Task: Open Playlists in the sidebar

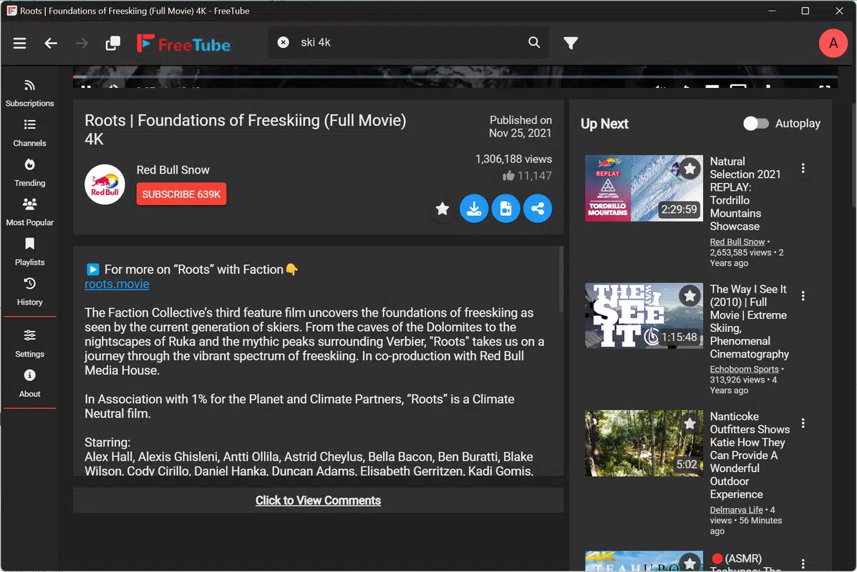Action: tap(29, 252)
